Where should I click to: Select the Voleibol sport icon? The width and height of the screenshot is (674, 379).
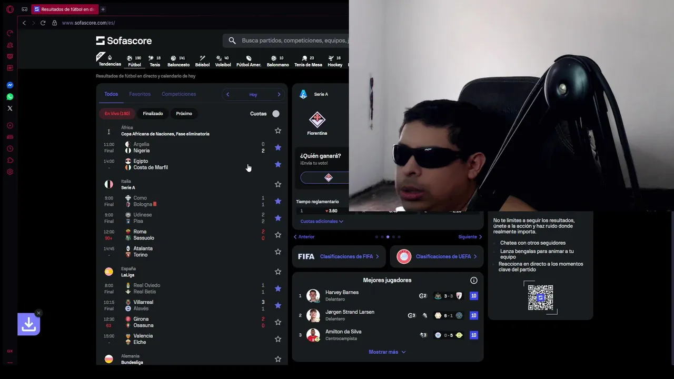click(x=223, y=61)
